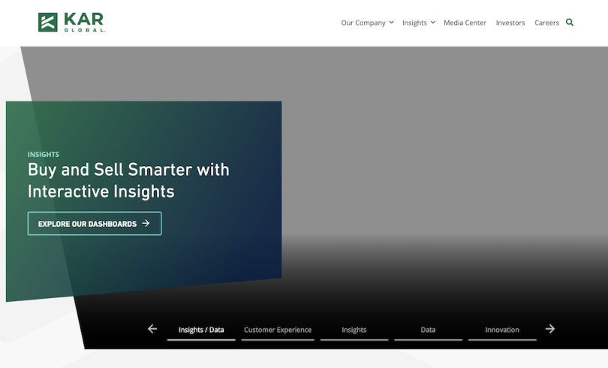Click the hero headline Buy and Sell Smarter
608x368 pixels.
128,181
